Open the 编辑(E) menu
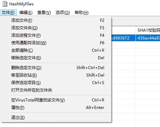This screenshot has height=127, width=160. (x=26, y=12)
